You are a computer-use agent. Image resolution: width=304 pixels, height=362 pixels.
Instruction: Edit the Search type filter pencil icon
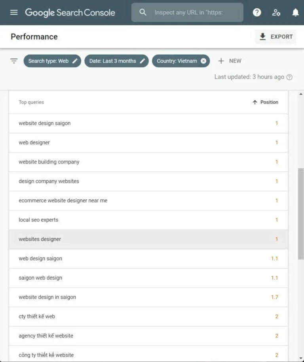(x=74, y=61)
